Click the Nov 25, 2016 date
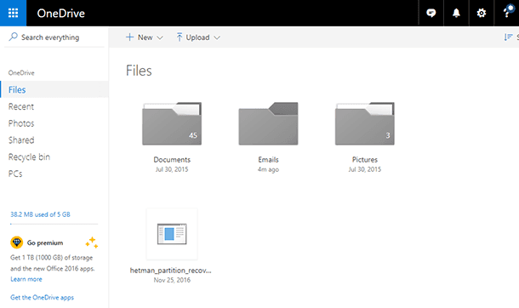 pos(172,280)
